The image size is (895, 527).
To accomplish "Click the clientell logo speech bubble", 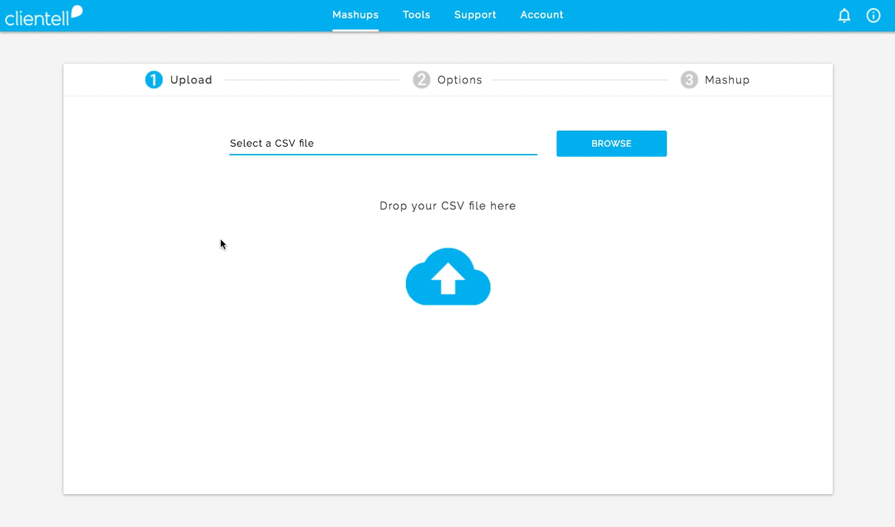I will (x=76, y=11).
